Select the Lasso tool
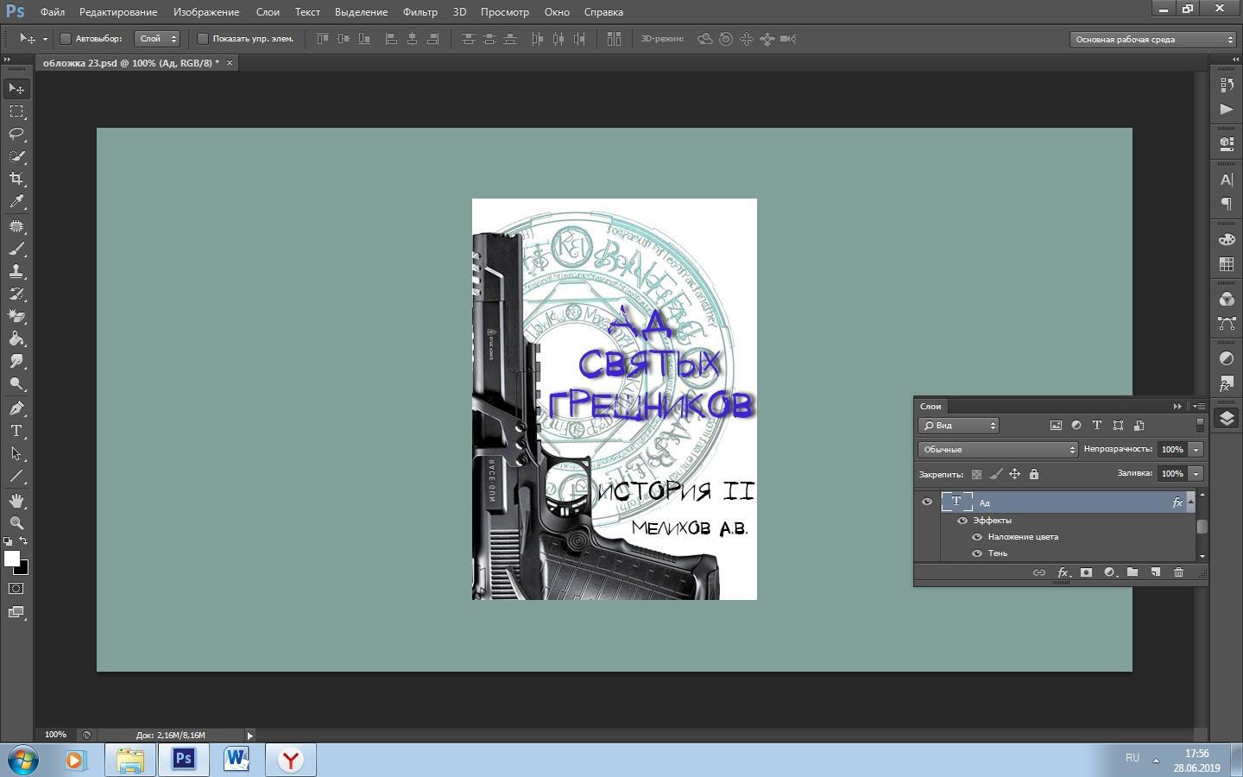The height and width of the screenshot is (777, 1243). click(x=16, y=134)
